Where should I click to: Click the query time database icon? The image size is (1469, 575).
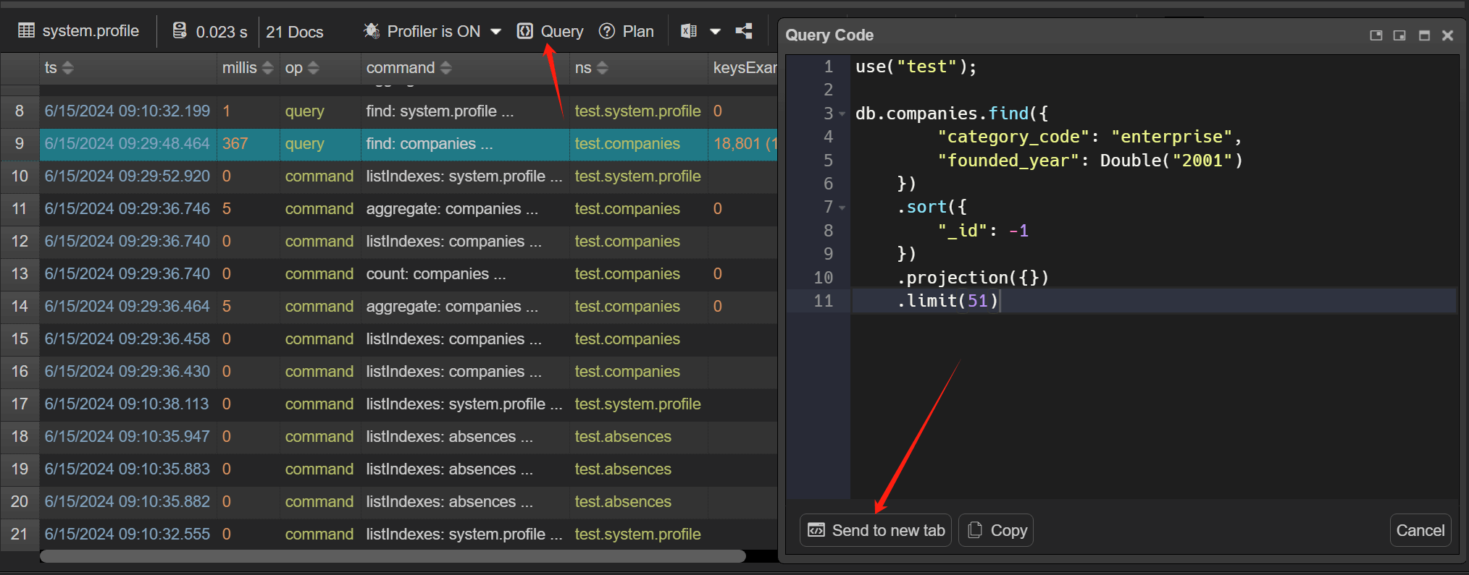click(179, 30)
